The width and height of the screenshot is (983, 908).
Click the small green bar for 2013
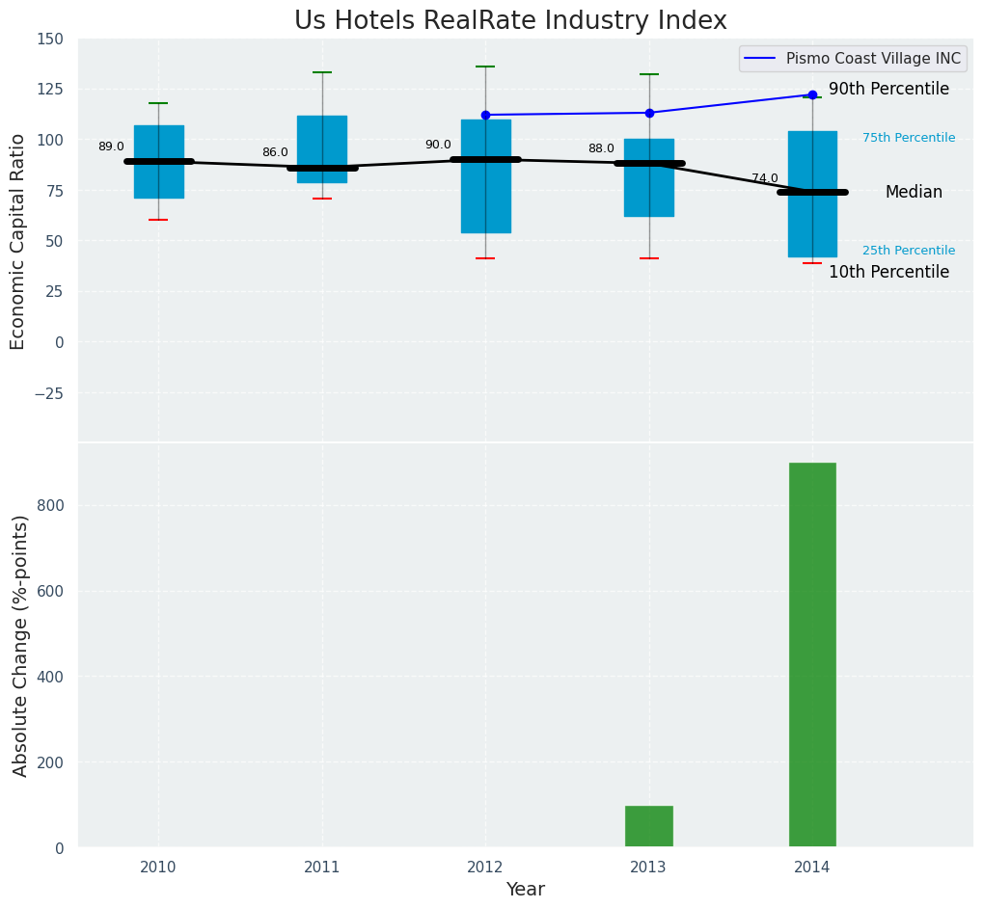pyautogui.click(x=649, y=826)
